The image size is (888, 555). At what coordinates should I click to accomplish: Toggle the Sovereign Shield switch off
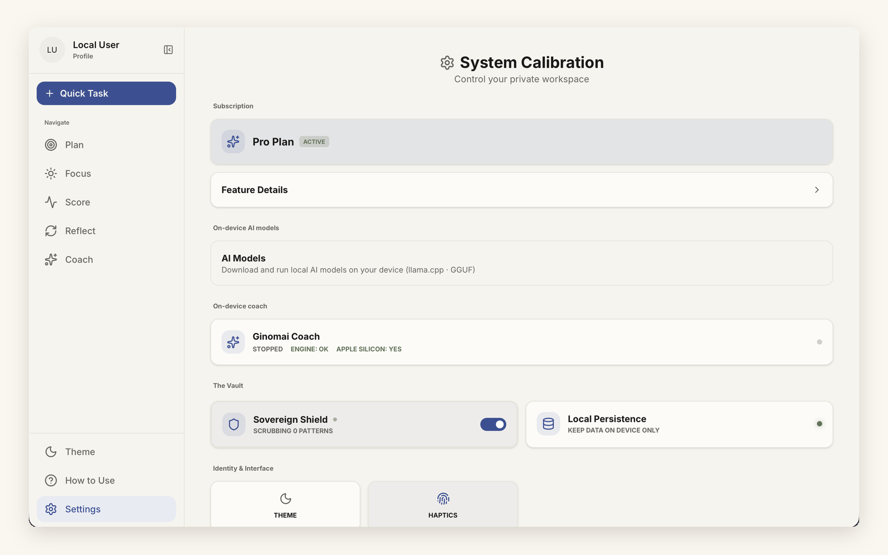pos(493,425)
